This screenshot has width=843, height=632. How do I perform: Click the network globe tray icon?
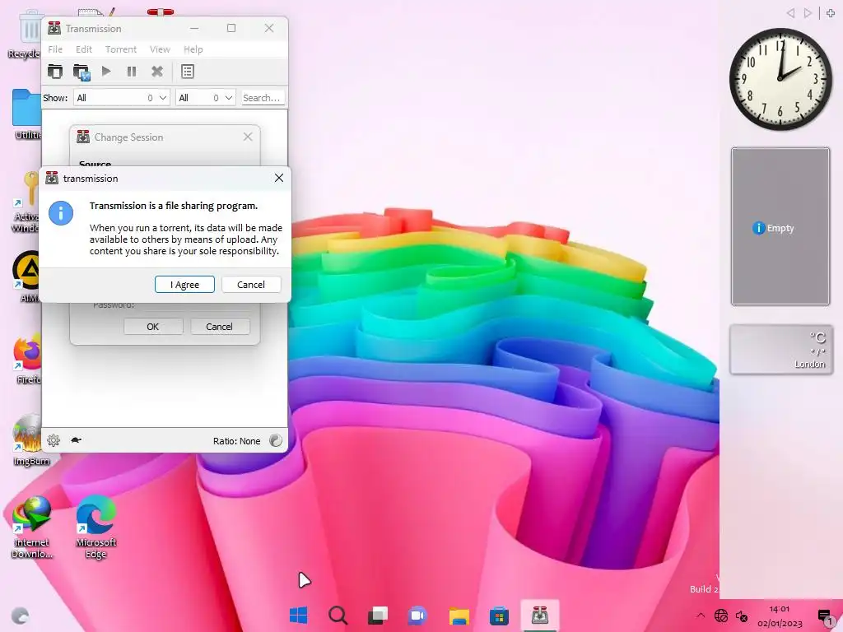pos(721,616)
